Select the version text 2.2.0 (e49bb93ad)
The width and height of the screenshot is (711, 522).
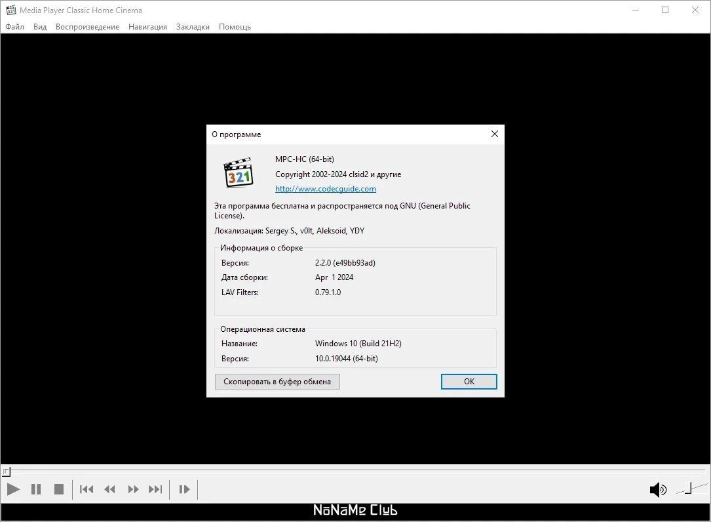(x=345, y=263)
